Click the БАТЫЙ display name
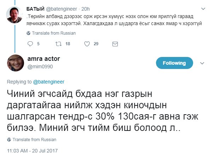Screen dimensions: 214x156 click(35, 9)
